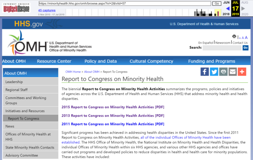Select the largest font size A
The height and width of the screenshot is (160, 253).
pyautogui.click(x=246, y=37)
